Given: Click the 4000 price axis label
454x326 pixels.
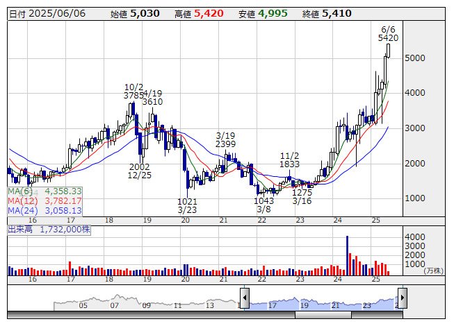Looking at the screenshot, I should tap(415, 93).
